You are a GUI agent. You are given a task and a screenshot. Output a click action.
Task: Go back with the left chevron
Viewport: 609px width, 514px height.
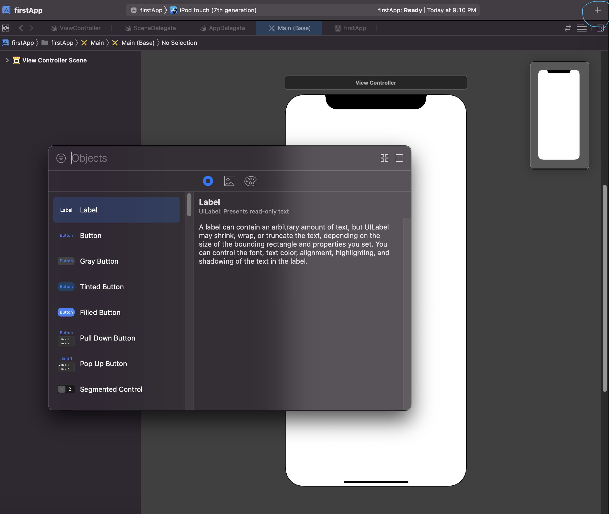click(x=21, y=28)
